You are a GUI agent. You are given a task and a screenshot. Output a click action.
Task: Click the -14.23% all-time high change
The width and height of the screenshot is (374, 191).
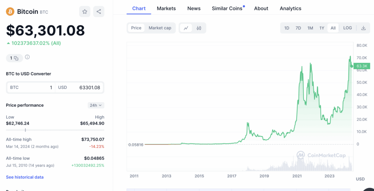(97, 147)
